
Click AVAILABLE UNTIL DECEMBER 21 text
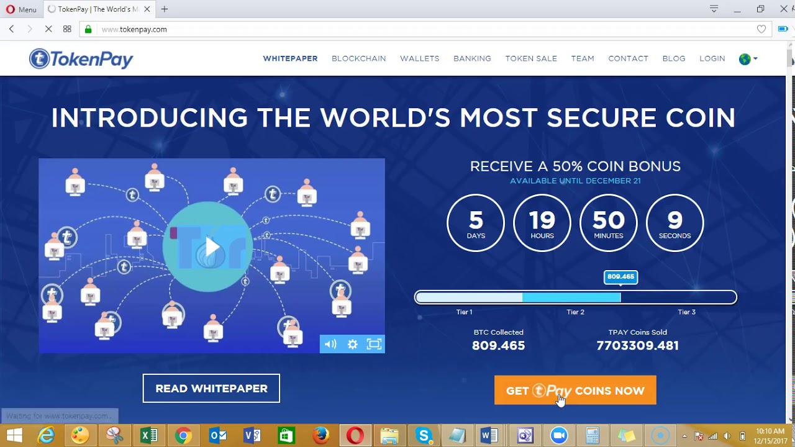pos(575,181)
